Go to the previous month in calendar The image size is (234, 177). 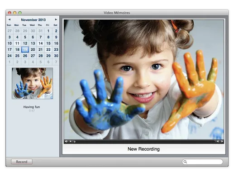coord(10,19)
